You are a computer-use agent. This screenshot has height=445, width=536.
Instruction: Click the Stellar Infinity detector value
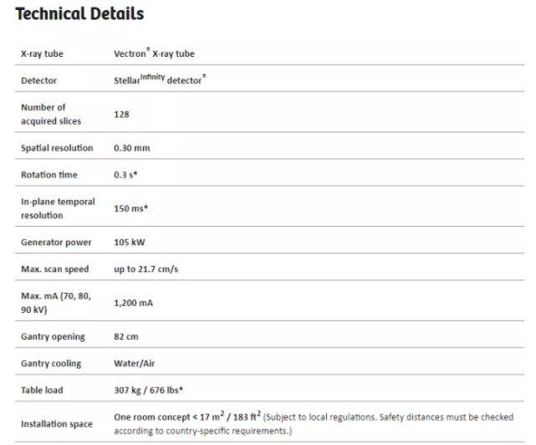(x=160, y=79)
